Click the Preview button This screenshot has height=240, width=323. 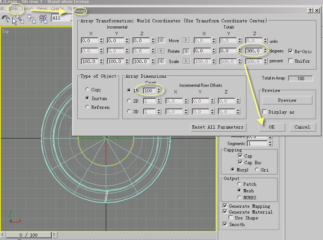287,100
